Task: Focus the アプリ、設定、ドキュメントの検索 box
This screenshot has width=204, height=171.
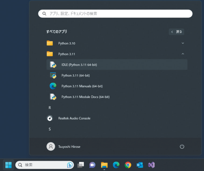Action: click(x=115, y=14)
